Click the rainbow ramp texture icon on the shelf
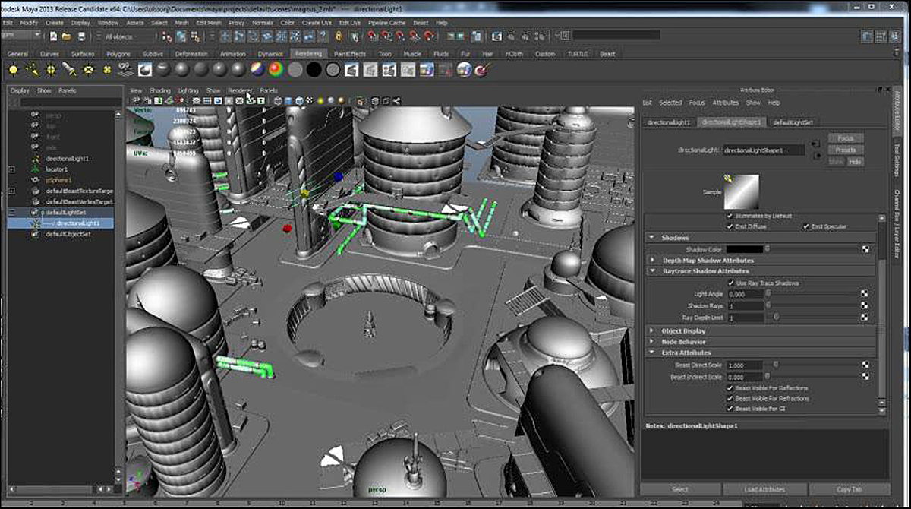 [273, 70]
